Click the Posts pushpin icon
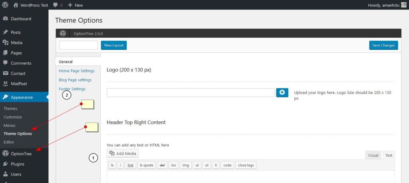Viewport: 409px width, 183px height. coord(6,32)
